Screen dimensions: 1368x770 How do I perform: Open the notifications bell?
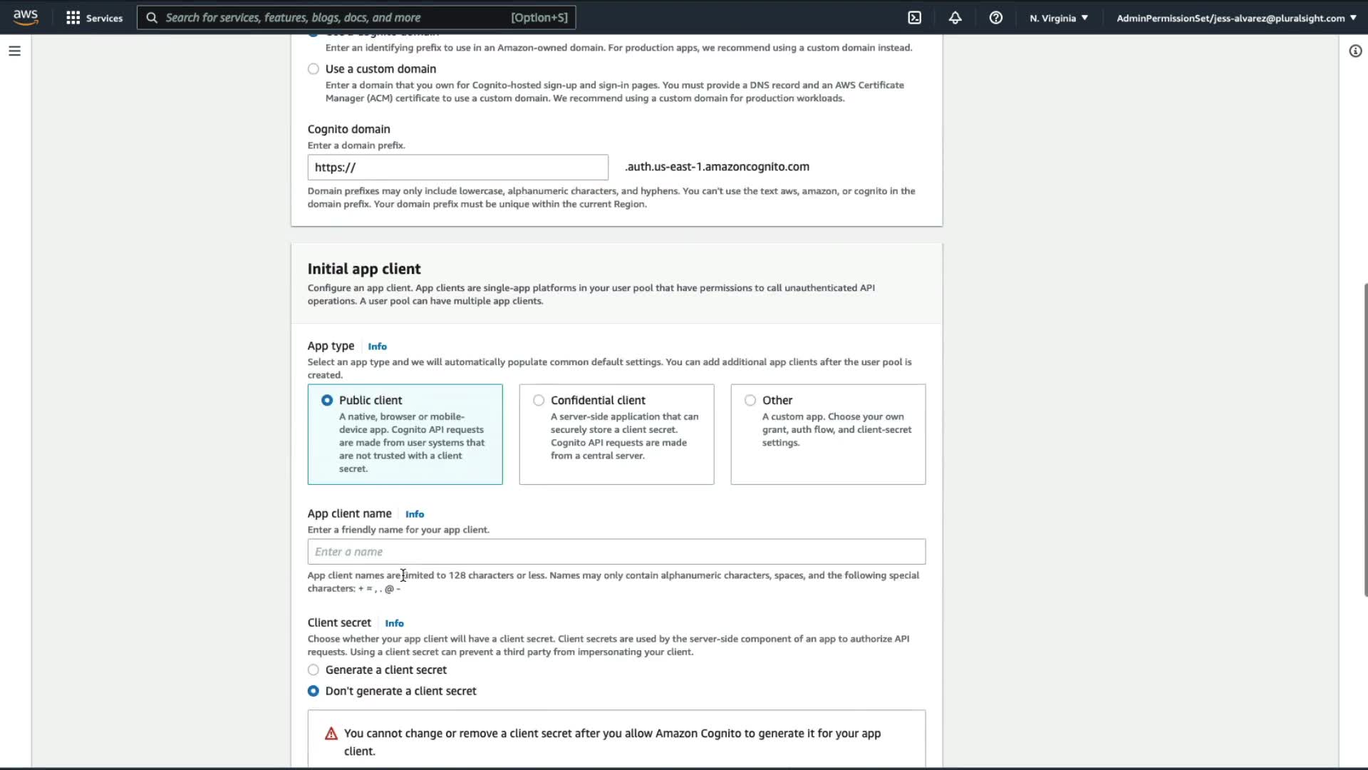click(955, 18)
